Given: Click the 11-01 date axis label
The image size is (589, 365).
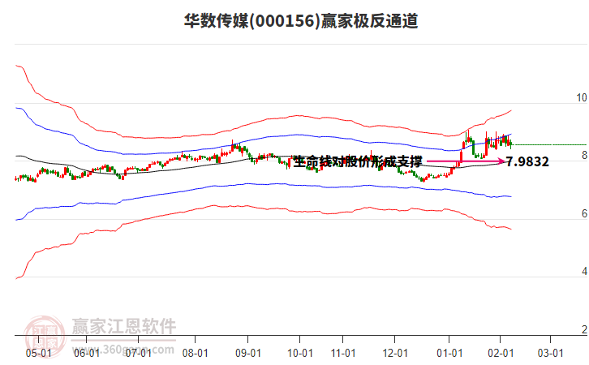Looking at the screenshot, I should 343,354.
